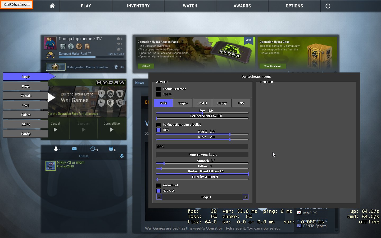The image size is (381, 238).
Task: Open the INVENTORY menu
Action: pyautogui.click(x=138, y=6)
